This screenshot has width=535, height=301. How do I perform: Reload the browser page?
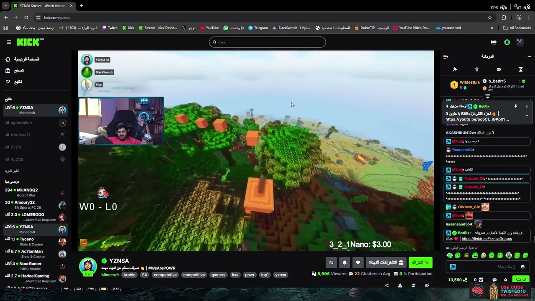[26, 18]
